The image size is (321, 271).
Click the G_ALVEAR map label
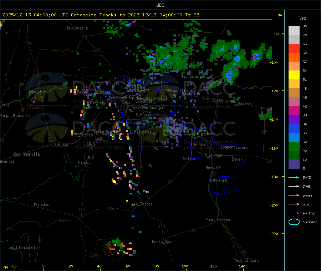[x=213, y=156]
